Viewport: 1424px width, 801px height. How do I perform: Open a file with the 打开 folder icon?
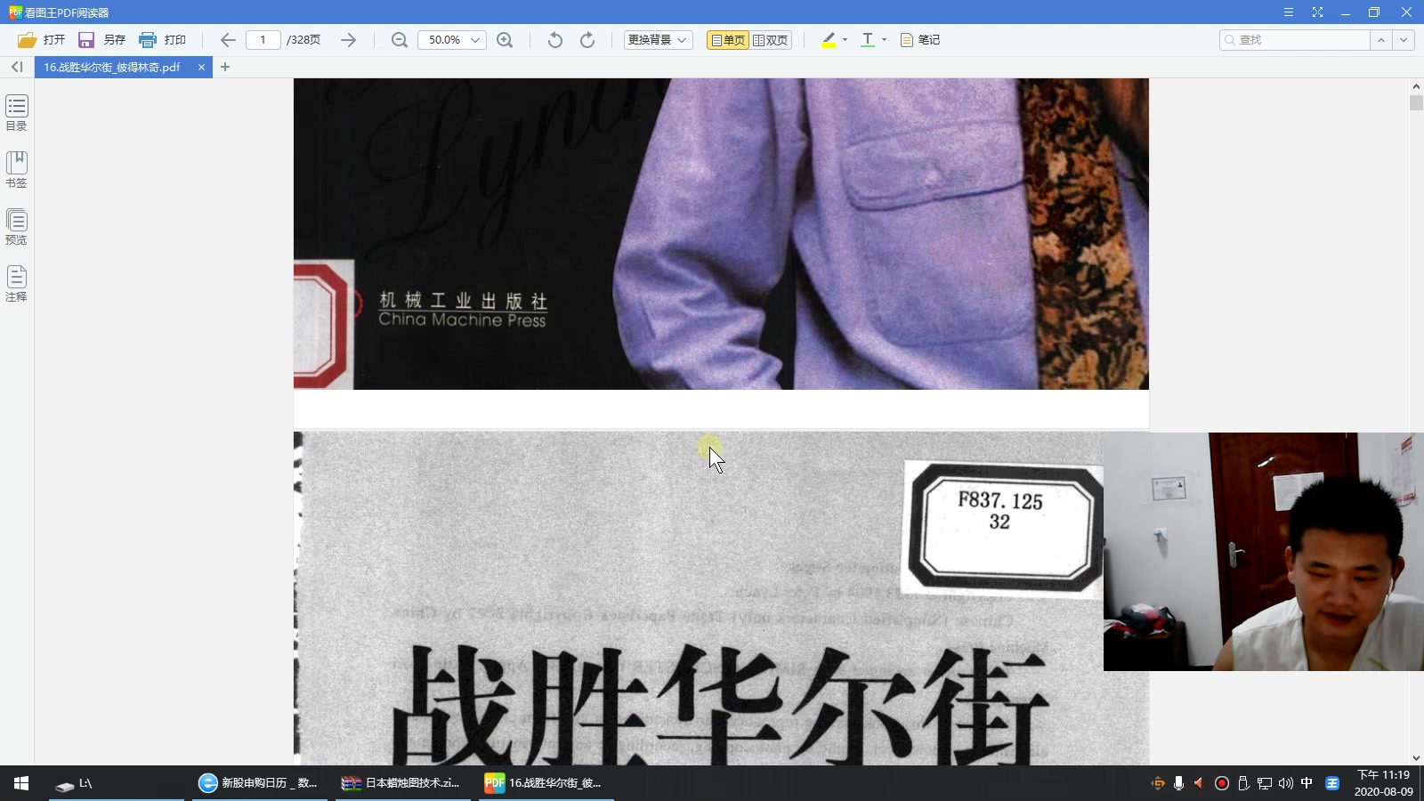(x=41, y=40)
